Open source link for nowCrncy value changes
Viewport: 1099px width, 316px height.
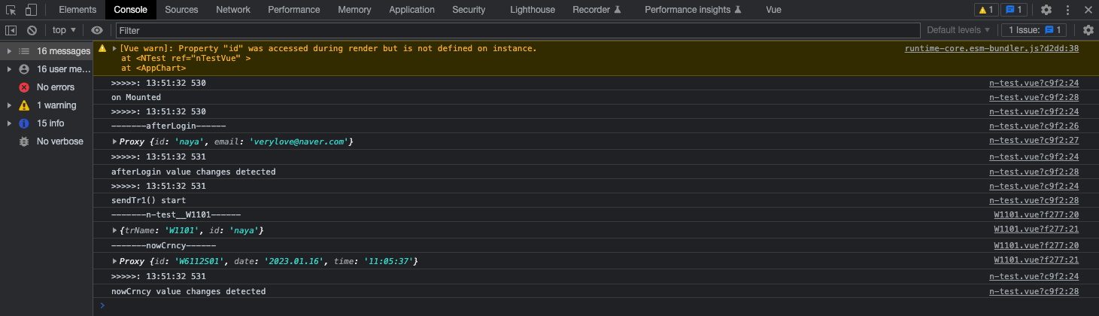click(1034, 292)
